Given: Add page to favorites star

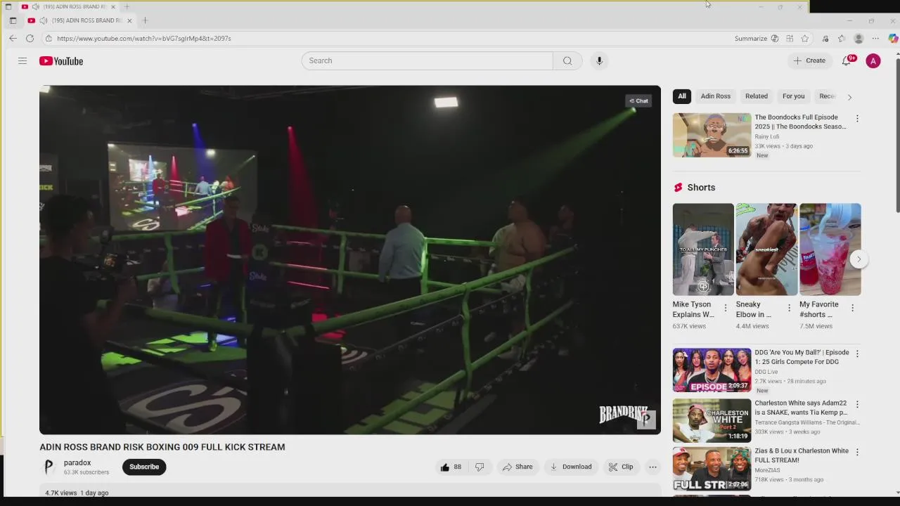Looking at the screenshot, I should [x=804, y=39].
